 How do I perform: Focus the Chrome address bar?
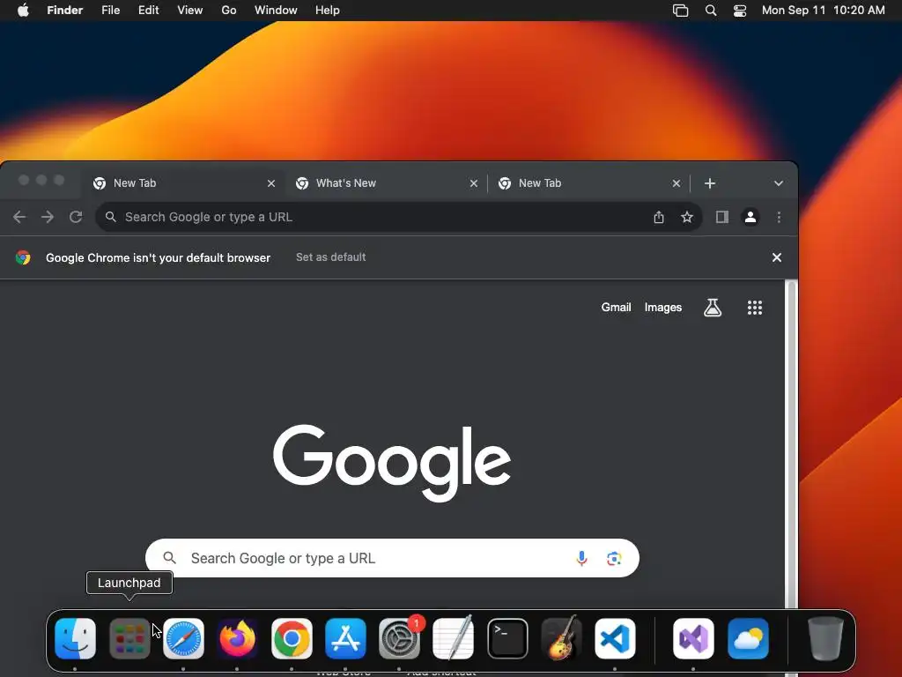(399, 217)
